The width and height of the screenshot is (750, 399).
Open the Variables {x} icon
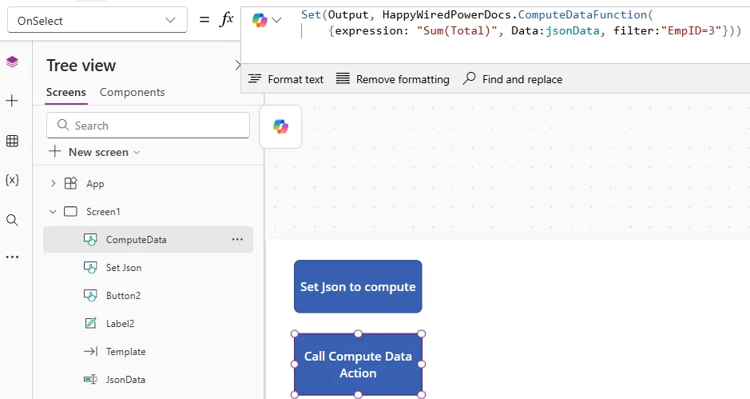tap(12, 180)
